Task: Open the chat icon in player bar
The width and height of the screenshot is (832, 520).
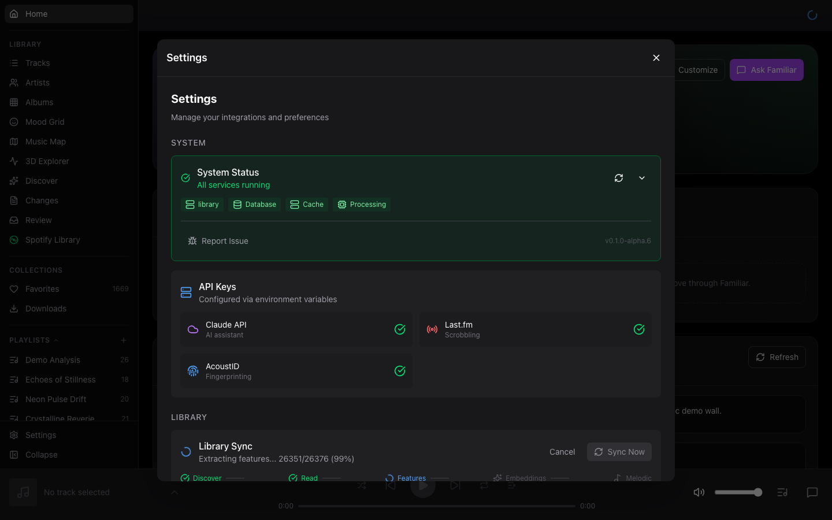Action: point(812,492)
